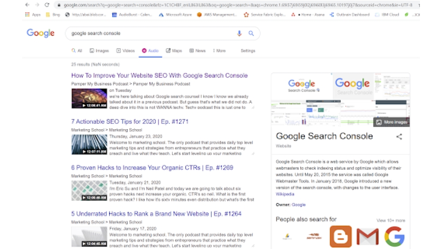Click the magnifier search button
This screenshot has height=249, width=442.
pos(251,33)
